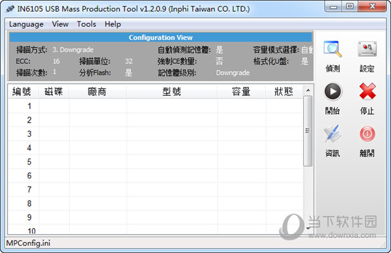Open the Tools menu
The width and height of the screenshot is (391, 253).
(86, 24)
